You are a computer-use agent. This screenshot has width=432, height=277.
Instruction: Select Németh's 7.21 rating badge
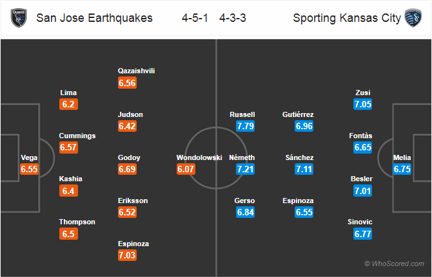pyautogui.click(x=245, y=169)
